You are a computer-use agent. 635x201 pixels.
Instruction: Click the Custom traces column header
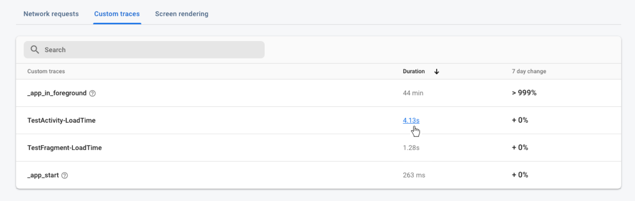pyautogui.click(x=46, y=71)
